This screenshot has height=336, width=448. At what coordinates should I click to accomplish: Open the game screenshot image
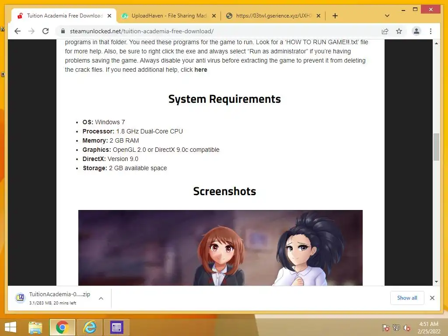tap(220, 248)
